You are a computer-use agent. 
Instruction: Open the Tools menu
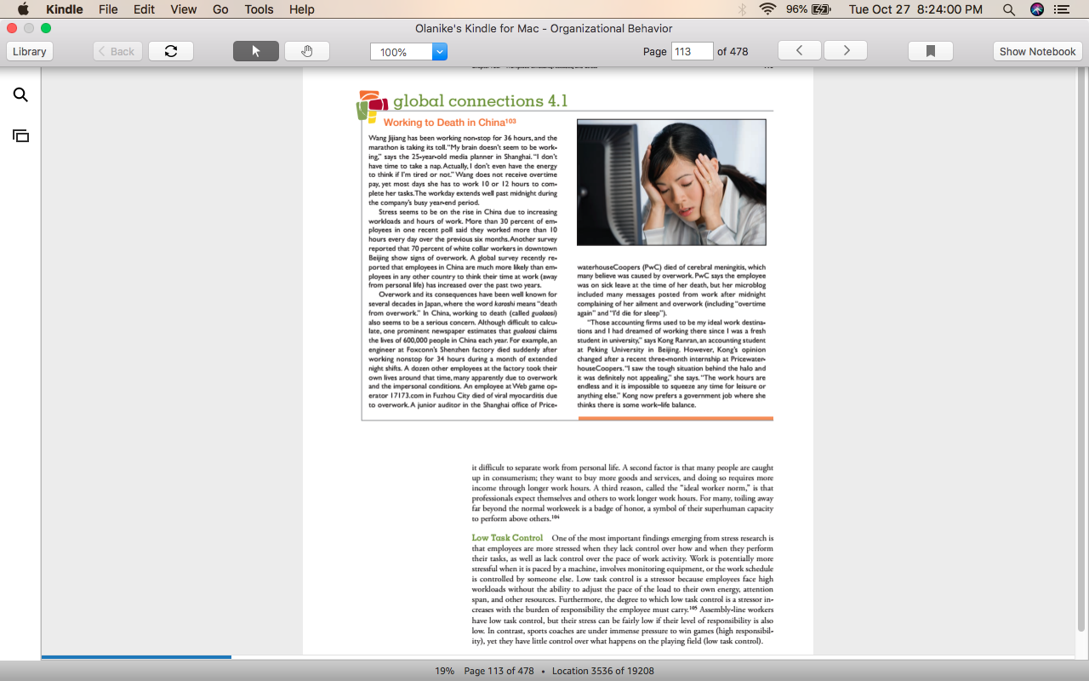[x=259, y=9]
